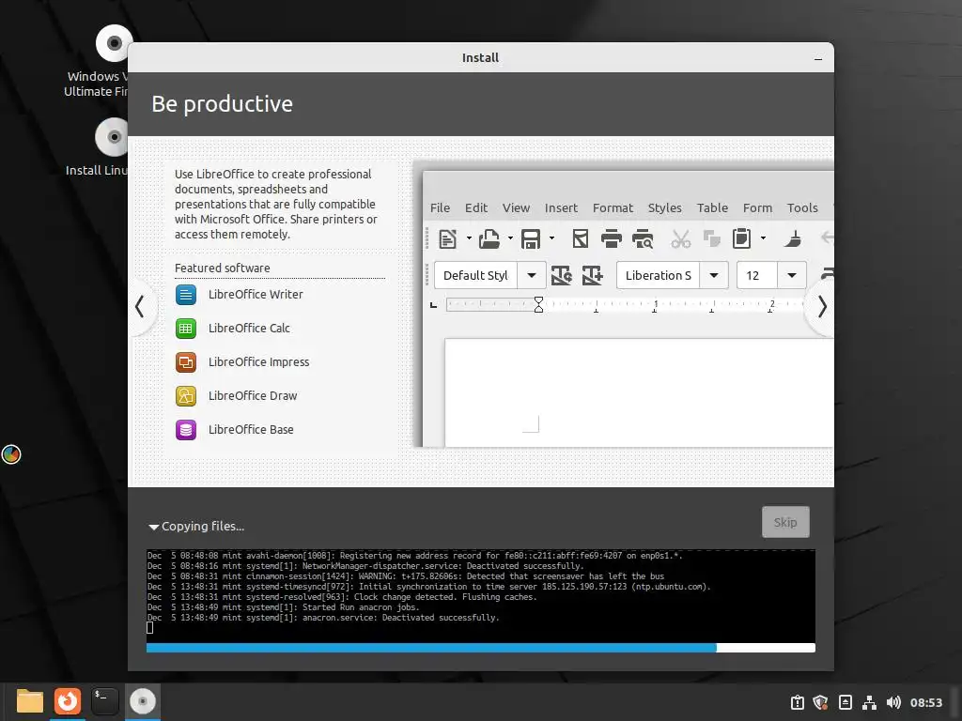Click the LibreOffice Impress label
This screenshot has width=962, height=721.
pyautogui.click(x=259, y=362)
